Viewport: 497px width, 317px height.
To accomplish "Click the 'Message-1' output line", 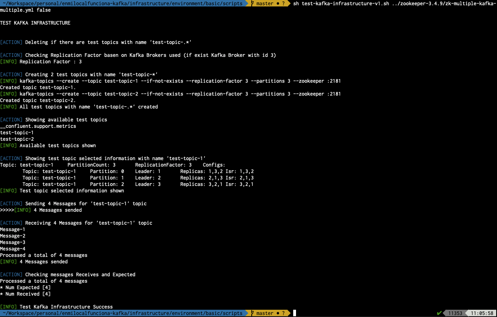I will 12,229.
